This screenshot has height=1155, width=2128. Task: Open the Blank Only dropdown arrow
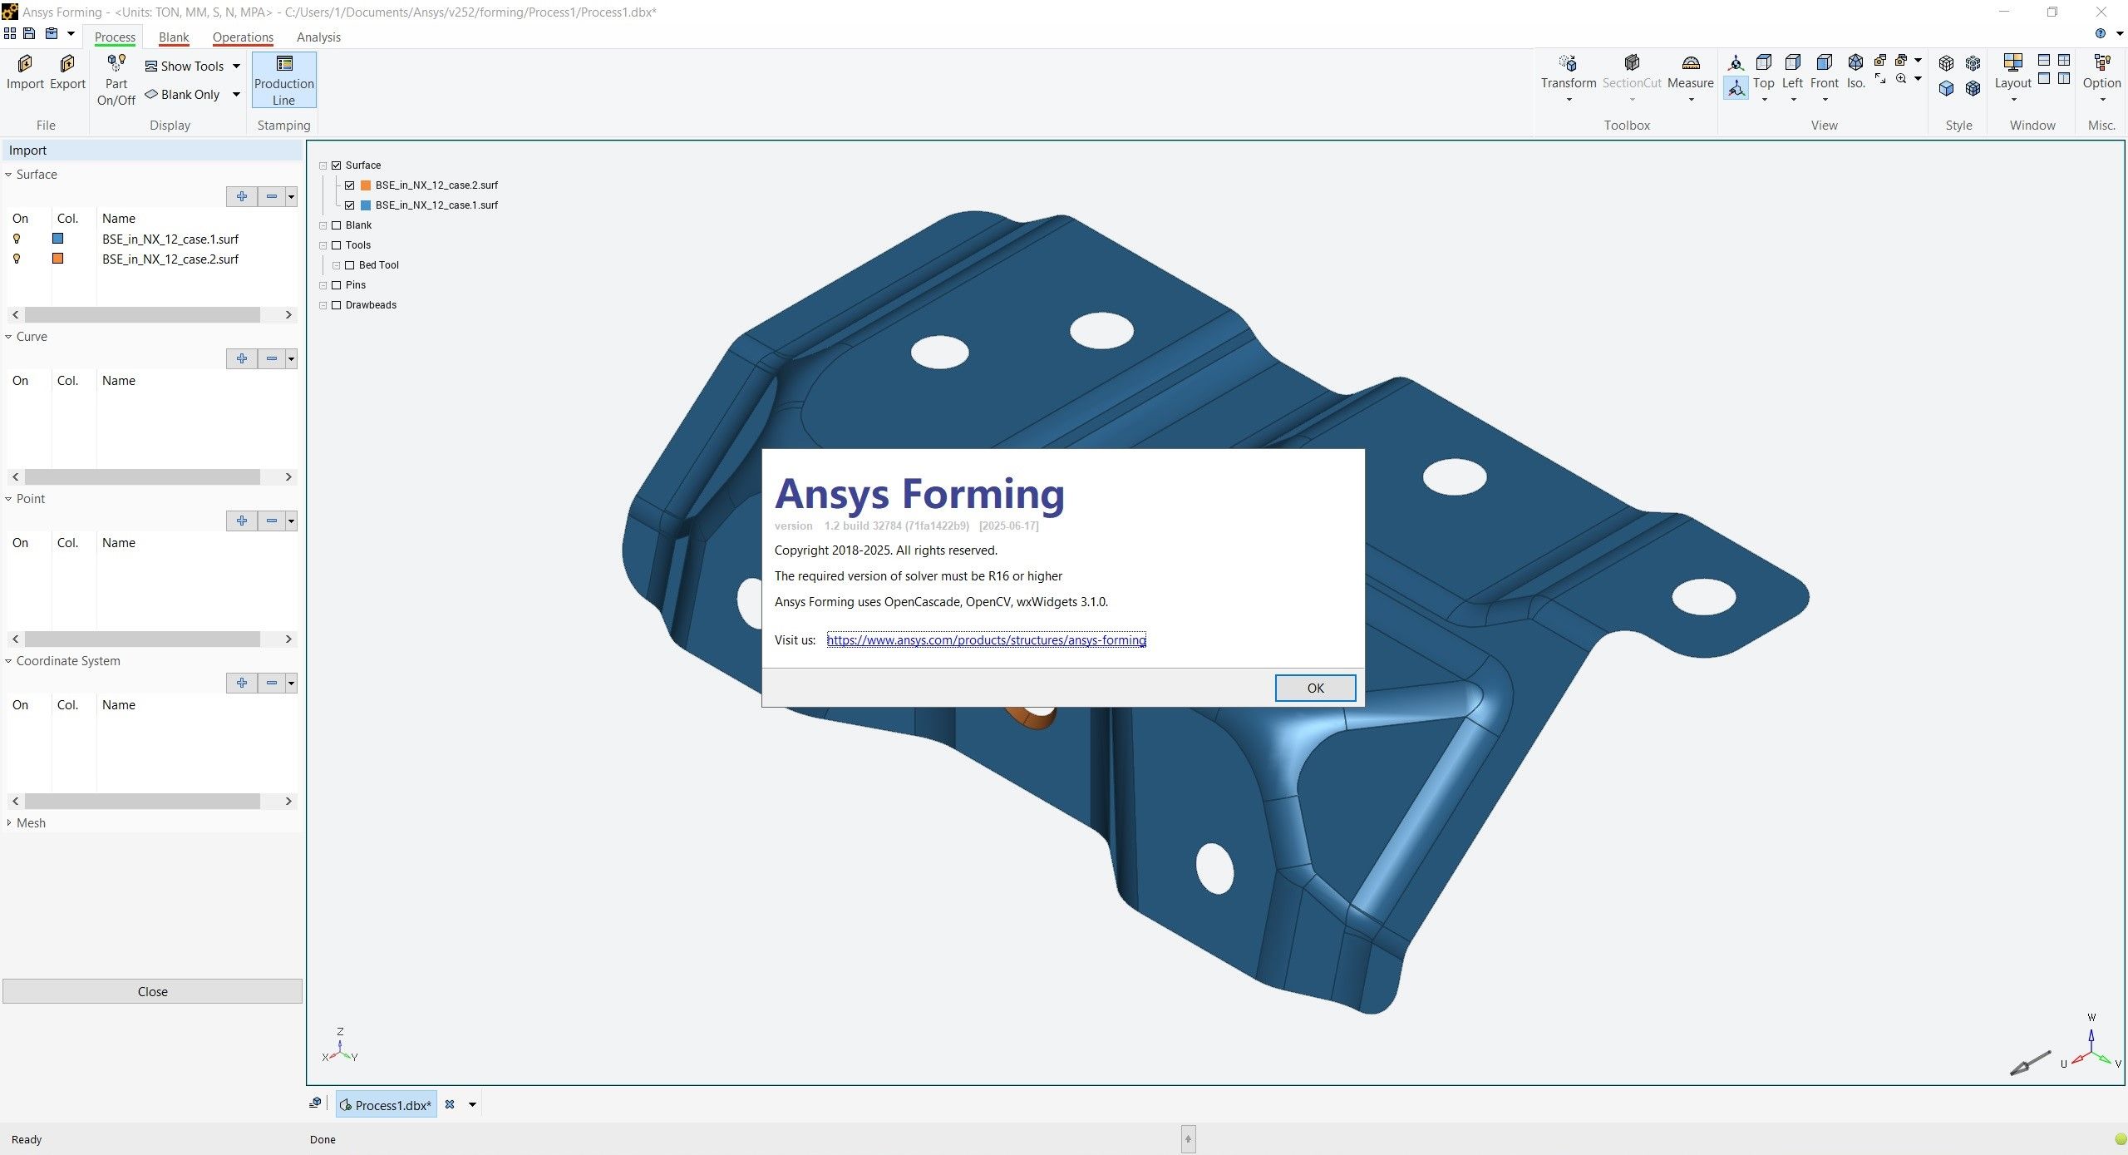[x=236, y=94]
